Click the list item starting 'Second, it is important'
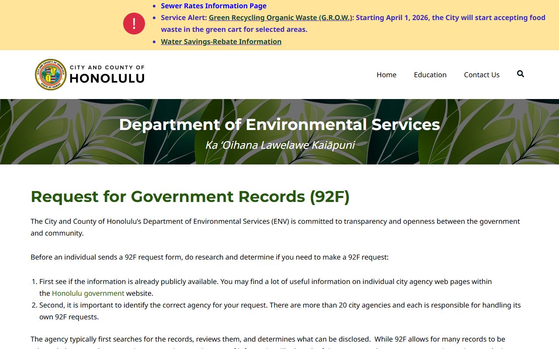Image resolution: width=559 pixels, height=349 pixels. coord(280,311)
